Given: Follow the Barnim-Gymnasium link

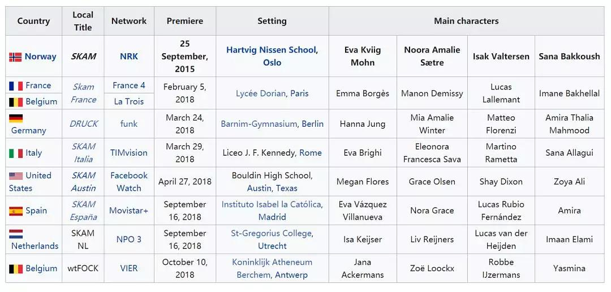Looking at the screenshot, I should click(259, 124).
